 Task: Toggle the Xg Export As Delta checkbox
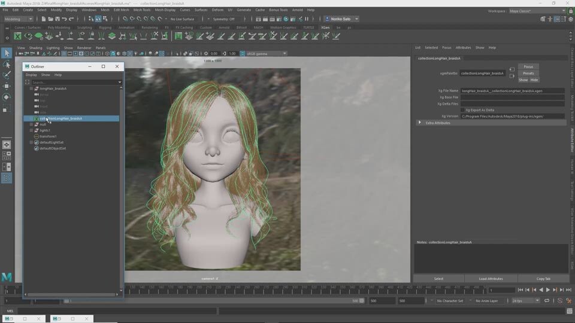463,110
